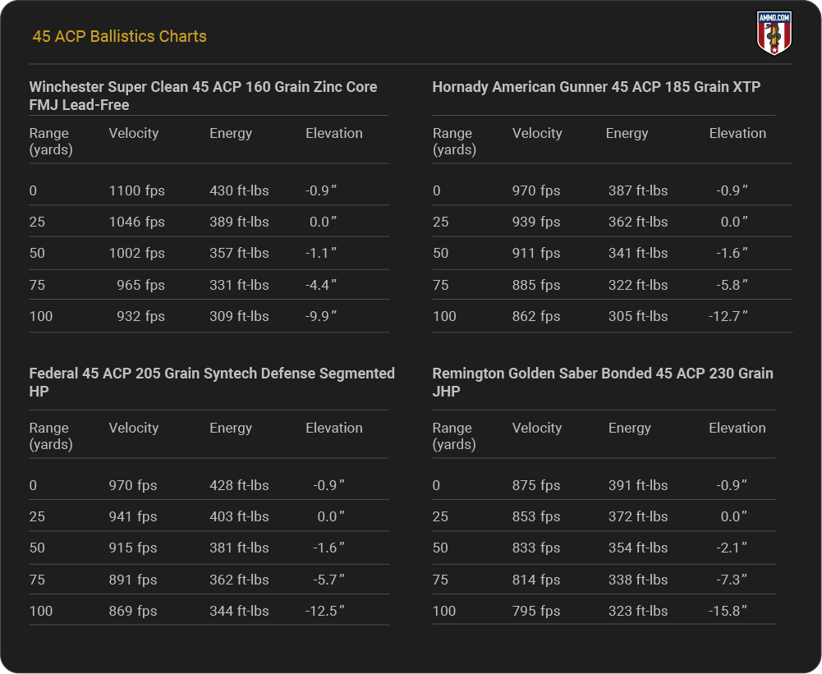822x674 pixels.
Task: Click Energy column header in Hornady table
Action: pyautogui.click(x=627, y=133)
